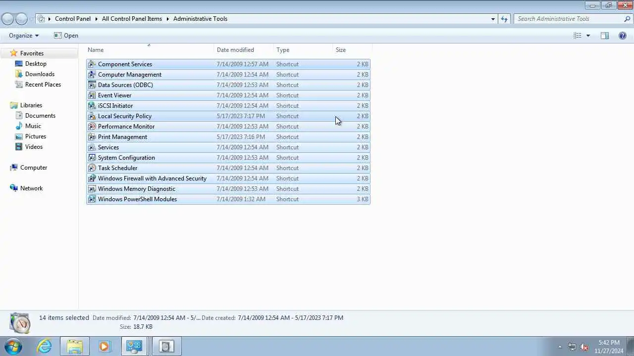Select the Computer Management shortcut icon
Screen dimensions: 634x356
click(x=92, y=75)
